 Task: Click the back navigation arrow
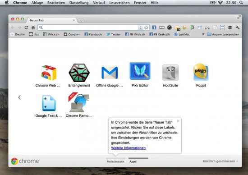[13, 28]
